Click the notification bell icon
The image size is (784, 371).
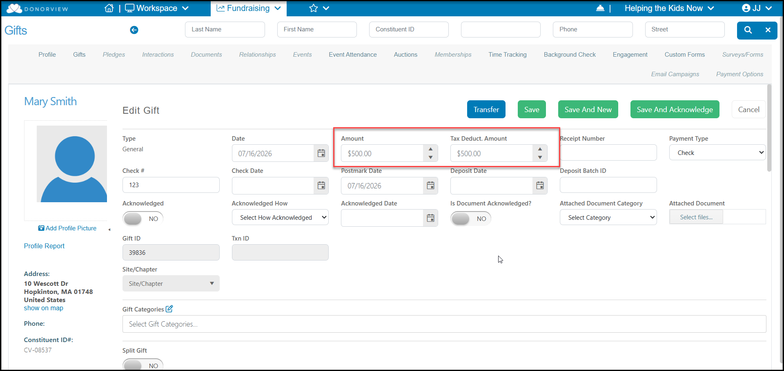600,8
